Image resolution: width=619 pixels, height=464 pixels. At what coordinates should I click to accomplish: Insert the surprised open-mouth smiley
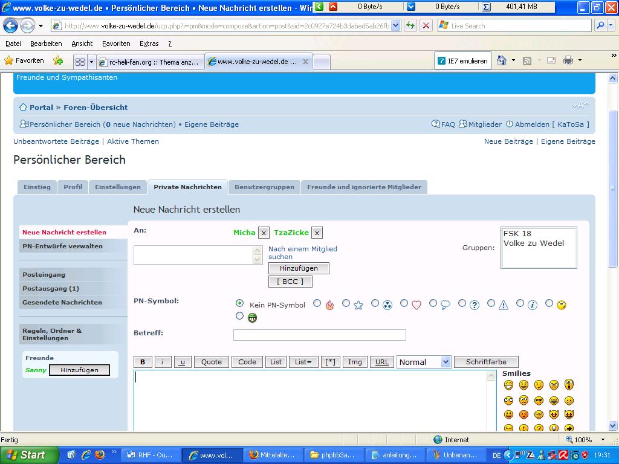569,384
